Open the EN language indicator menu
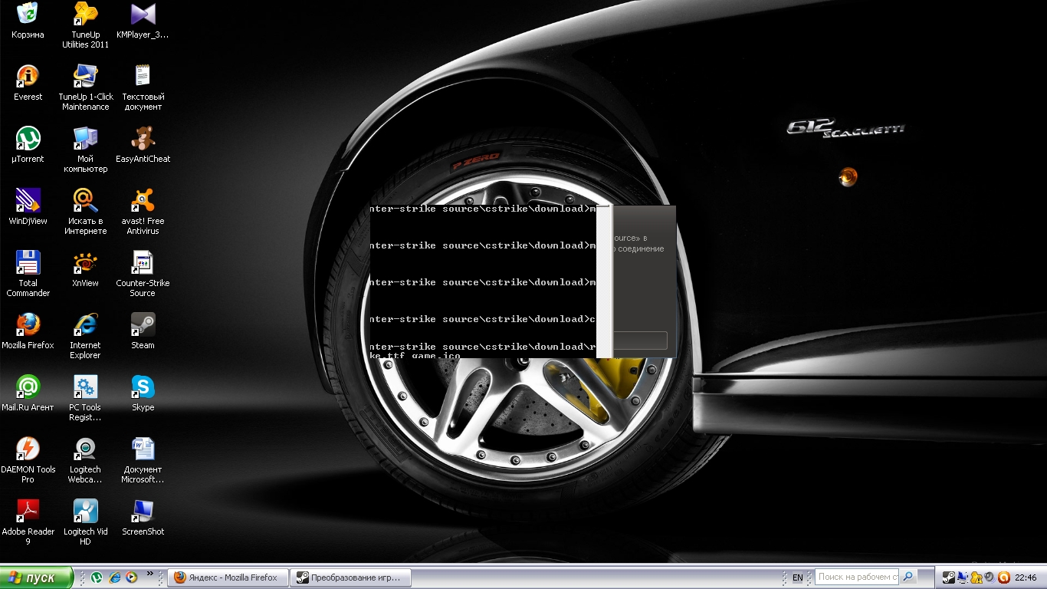Screen dimensions: 1047x589 pos(798,577)
